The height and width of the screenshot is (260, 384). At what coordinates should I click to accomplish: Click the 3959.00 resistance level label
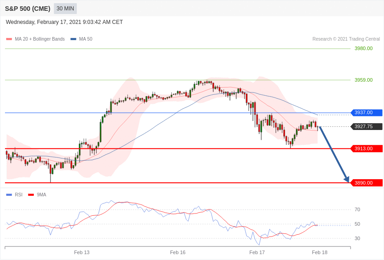click(x=363, y=80)
